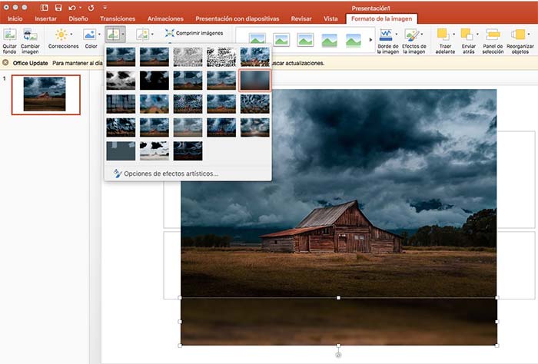Click the top-center handle of the blurred image
Viewport: 538px width, 364px height.
pyautogui.click(x=338, y=298)
